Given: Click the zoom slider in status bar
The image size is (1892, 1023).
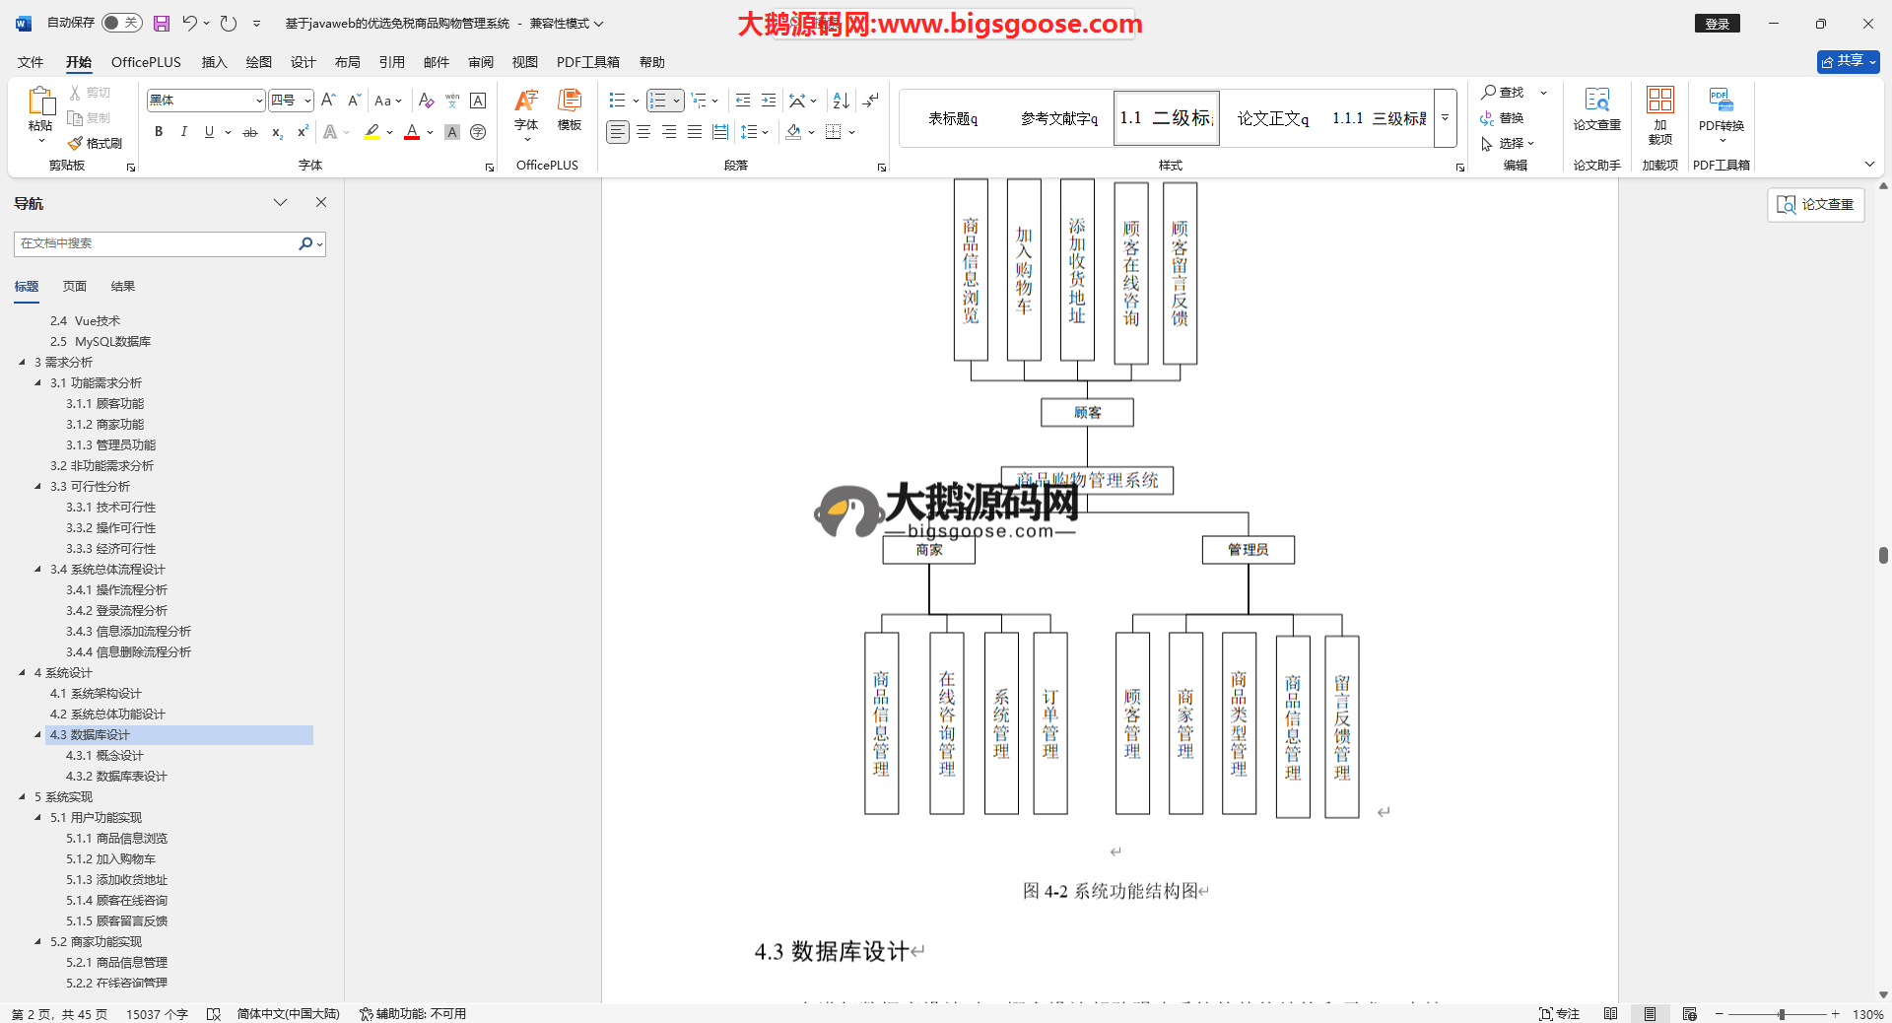Looking at the screenshot, I should click(1780, 1014).
